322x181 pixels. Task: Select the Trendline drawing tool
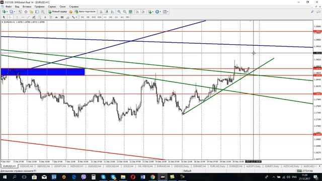pos(28,17)
